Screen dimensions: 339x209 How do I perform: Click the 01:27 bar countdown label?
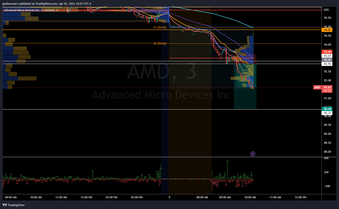pos(328,91)
